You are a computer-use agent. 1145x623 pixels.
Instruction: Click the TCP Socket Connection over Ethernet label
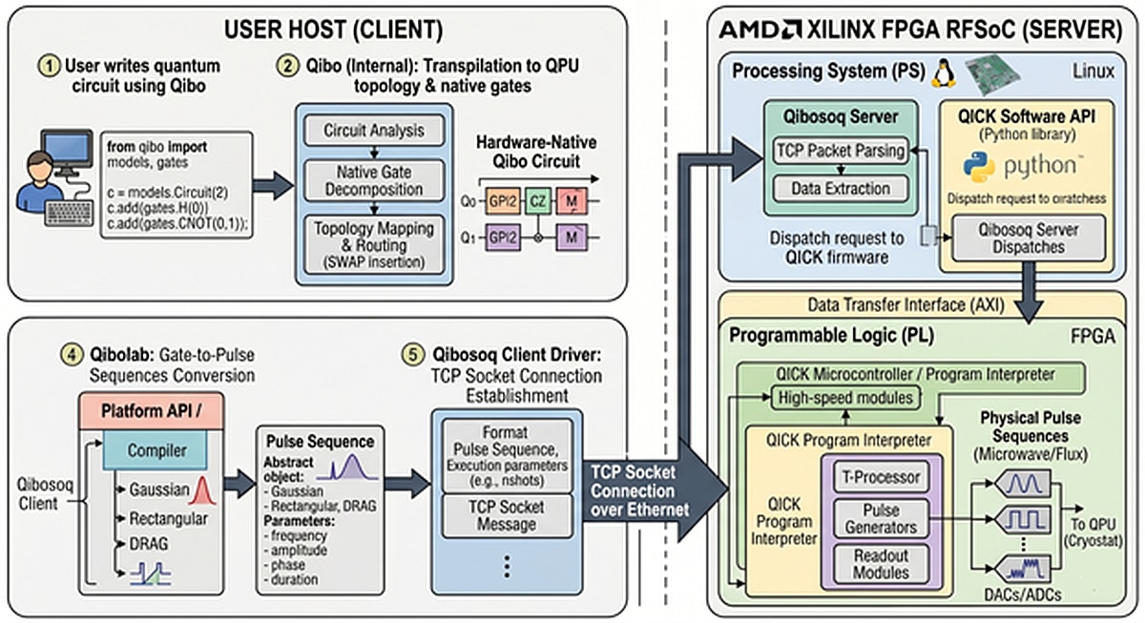[x=639, y=490]
